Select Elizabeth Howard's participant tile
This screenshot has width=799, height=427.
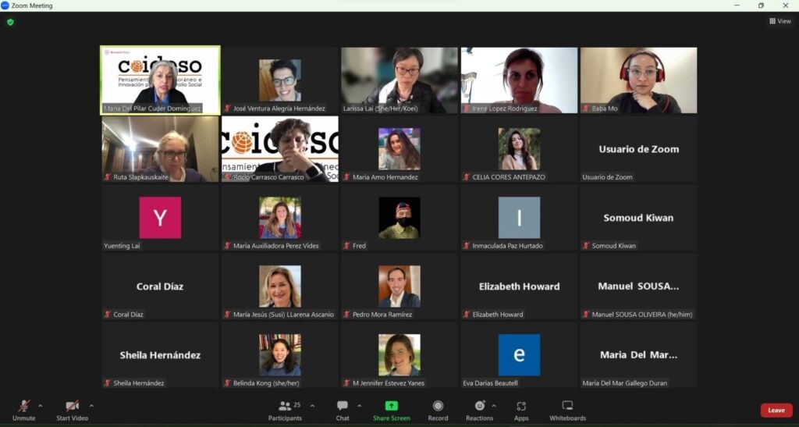[519, 286]
